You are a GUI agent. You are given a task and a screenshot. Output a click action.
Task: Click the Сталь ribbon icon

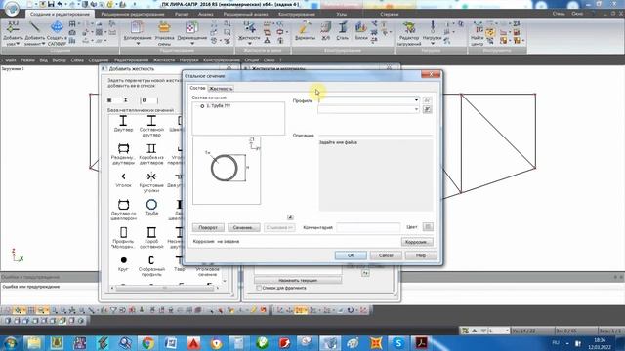tap(343, 27)
